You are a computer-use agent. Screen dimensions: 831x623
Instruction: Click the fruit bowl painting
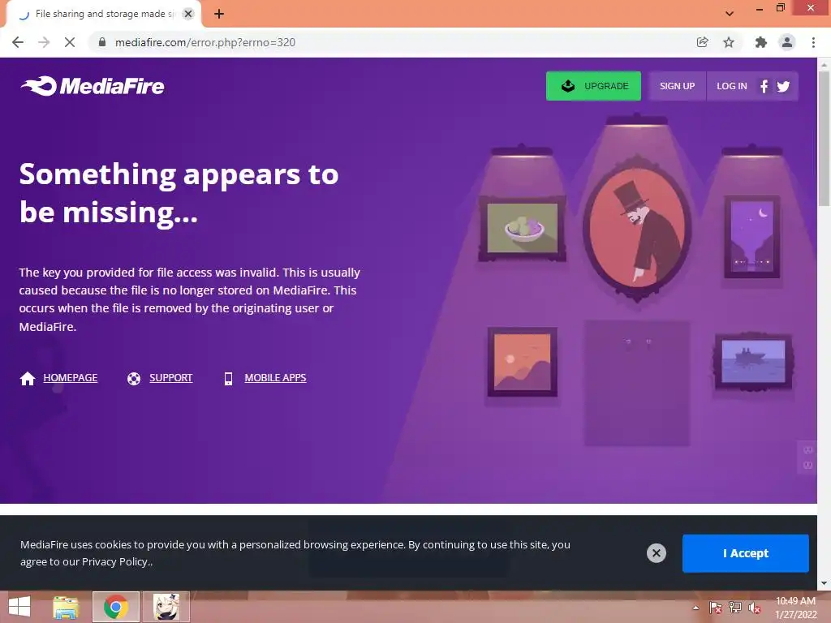point(522,229)
